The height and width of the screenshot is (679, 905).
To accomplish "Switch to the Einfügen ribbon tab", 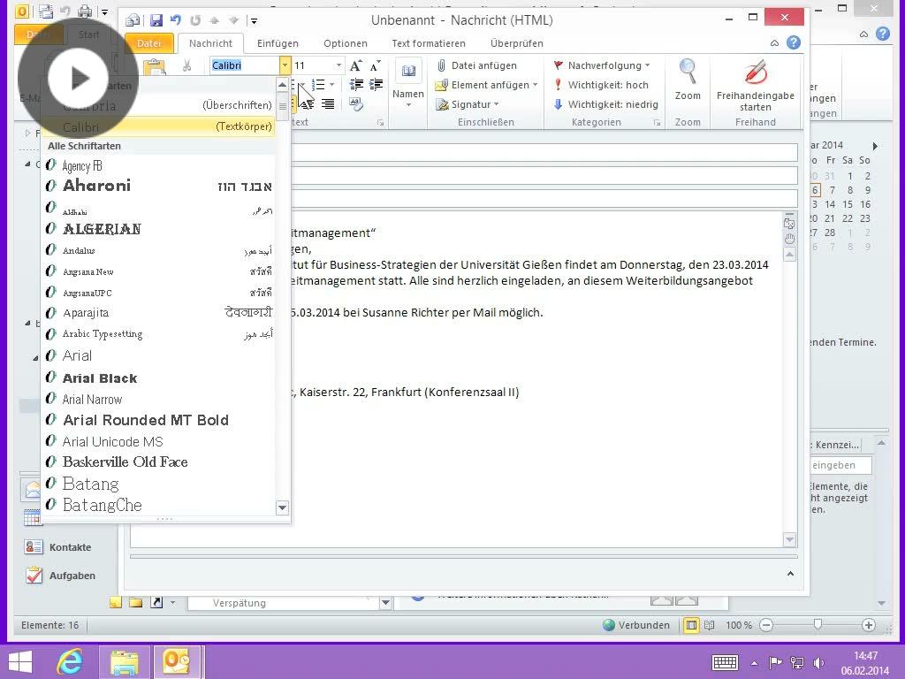I will (278, 42).
